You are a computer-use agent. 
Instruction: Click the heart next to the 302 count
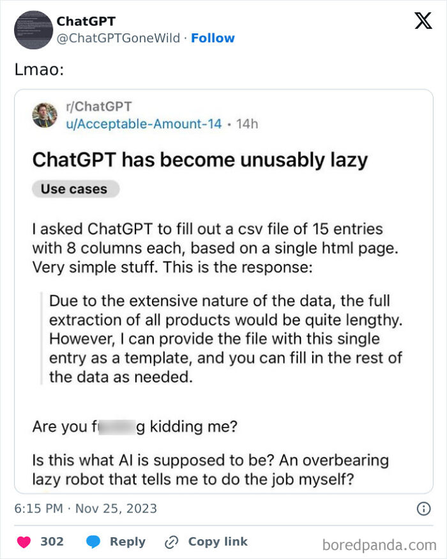[24, 541]
